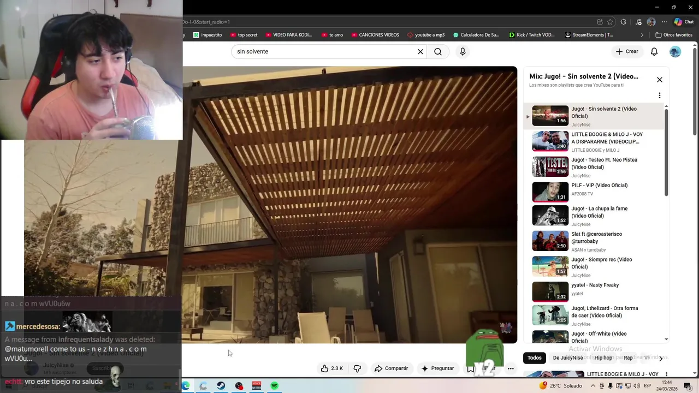
Task: Open Steam from taskbar
Action: tap(221, 386)
